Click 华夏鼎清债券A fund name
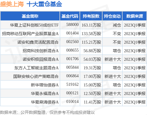Image resolution: width=147 pixels, height=115 pixels. tap(45, 102)
